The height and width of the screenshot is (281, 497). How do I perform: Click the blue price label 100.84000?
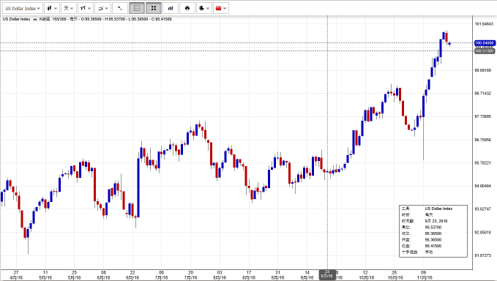(485, 42)
